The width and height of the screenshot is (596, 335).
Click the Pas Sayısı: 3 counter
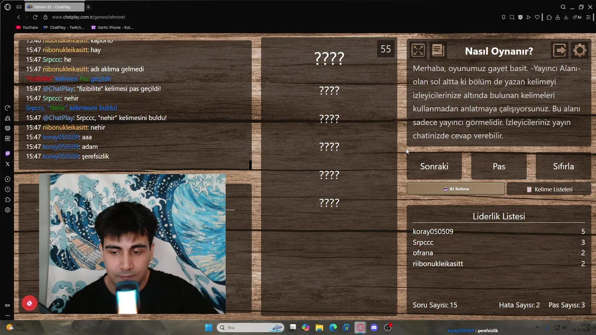[567, 305]
